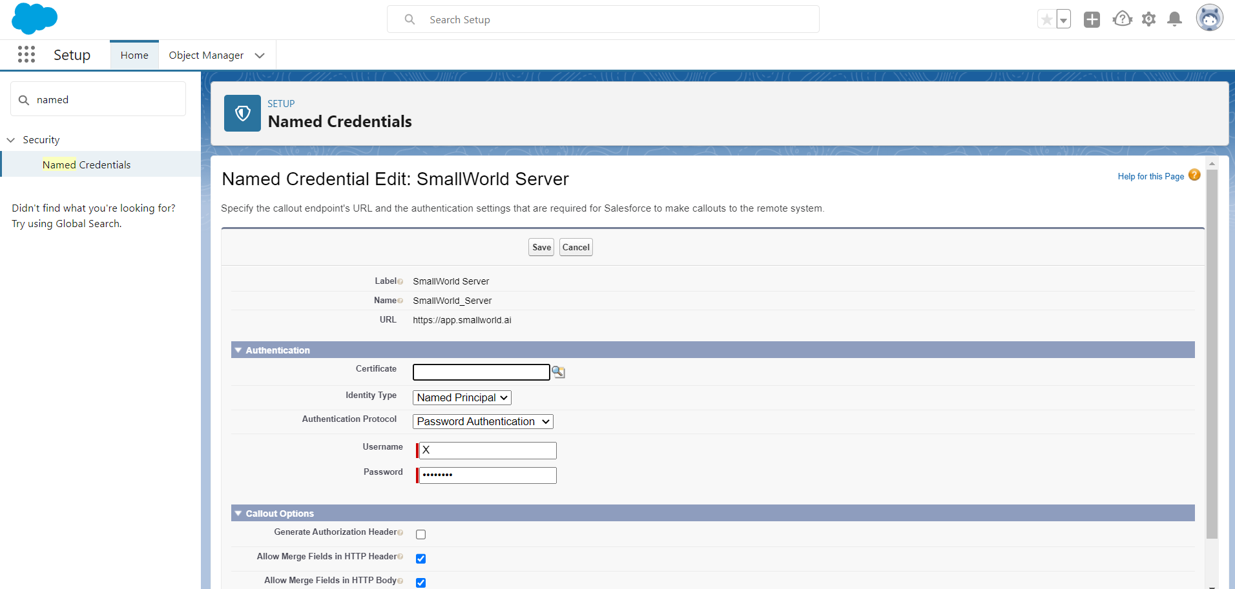Open the Authentication Protocol dropdown

(x=483, y=421)
